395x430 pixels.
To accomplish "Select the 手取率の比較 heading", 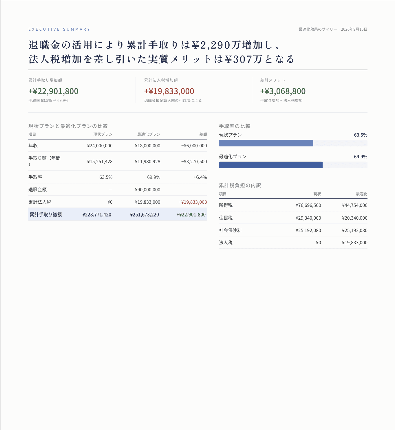I will 235,126.
